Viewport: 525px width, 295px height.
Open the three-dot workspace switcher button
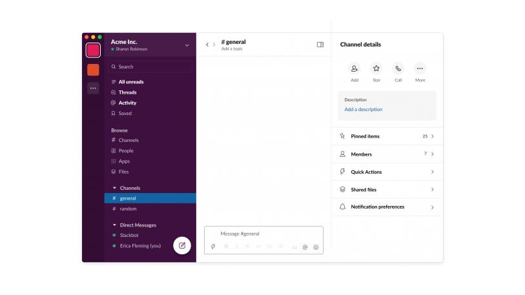click(x=93, y=88)
